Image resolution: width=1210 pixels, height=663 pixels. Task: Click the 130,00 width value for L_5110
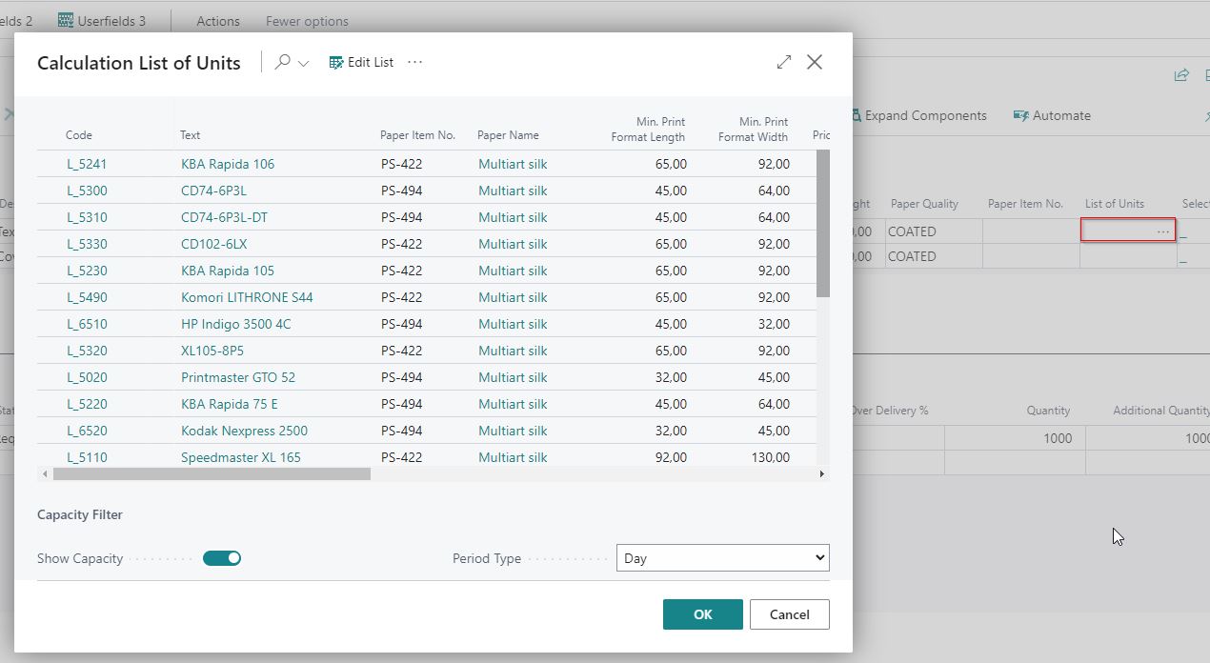770,457
